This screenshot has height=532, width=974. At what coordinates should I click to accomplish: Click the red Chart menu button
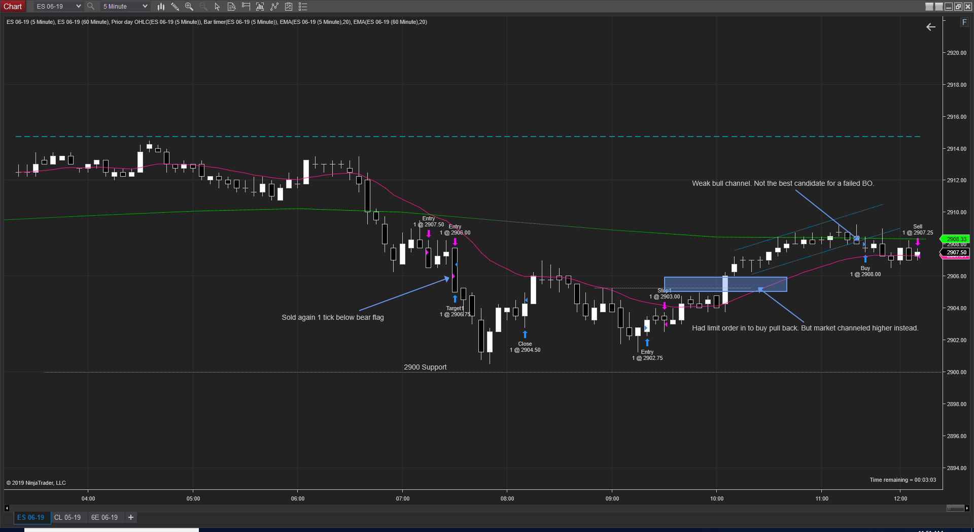coord(13,7)
